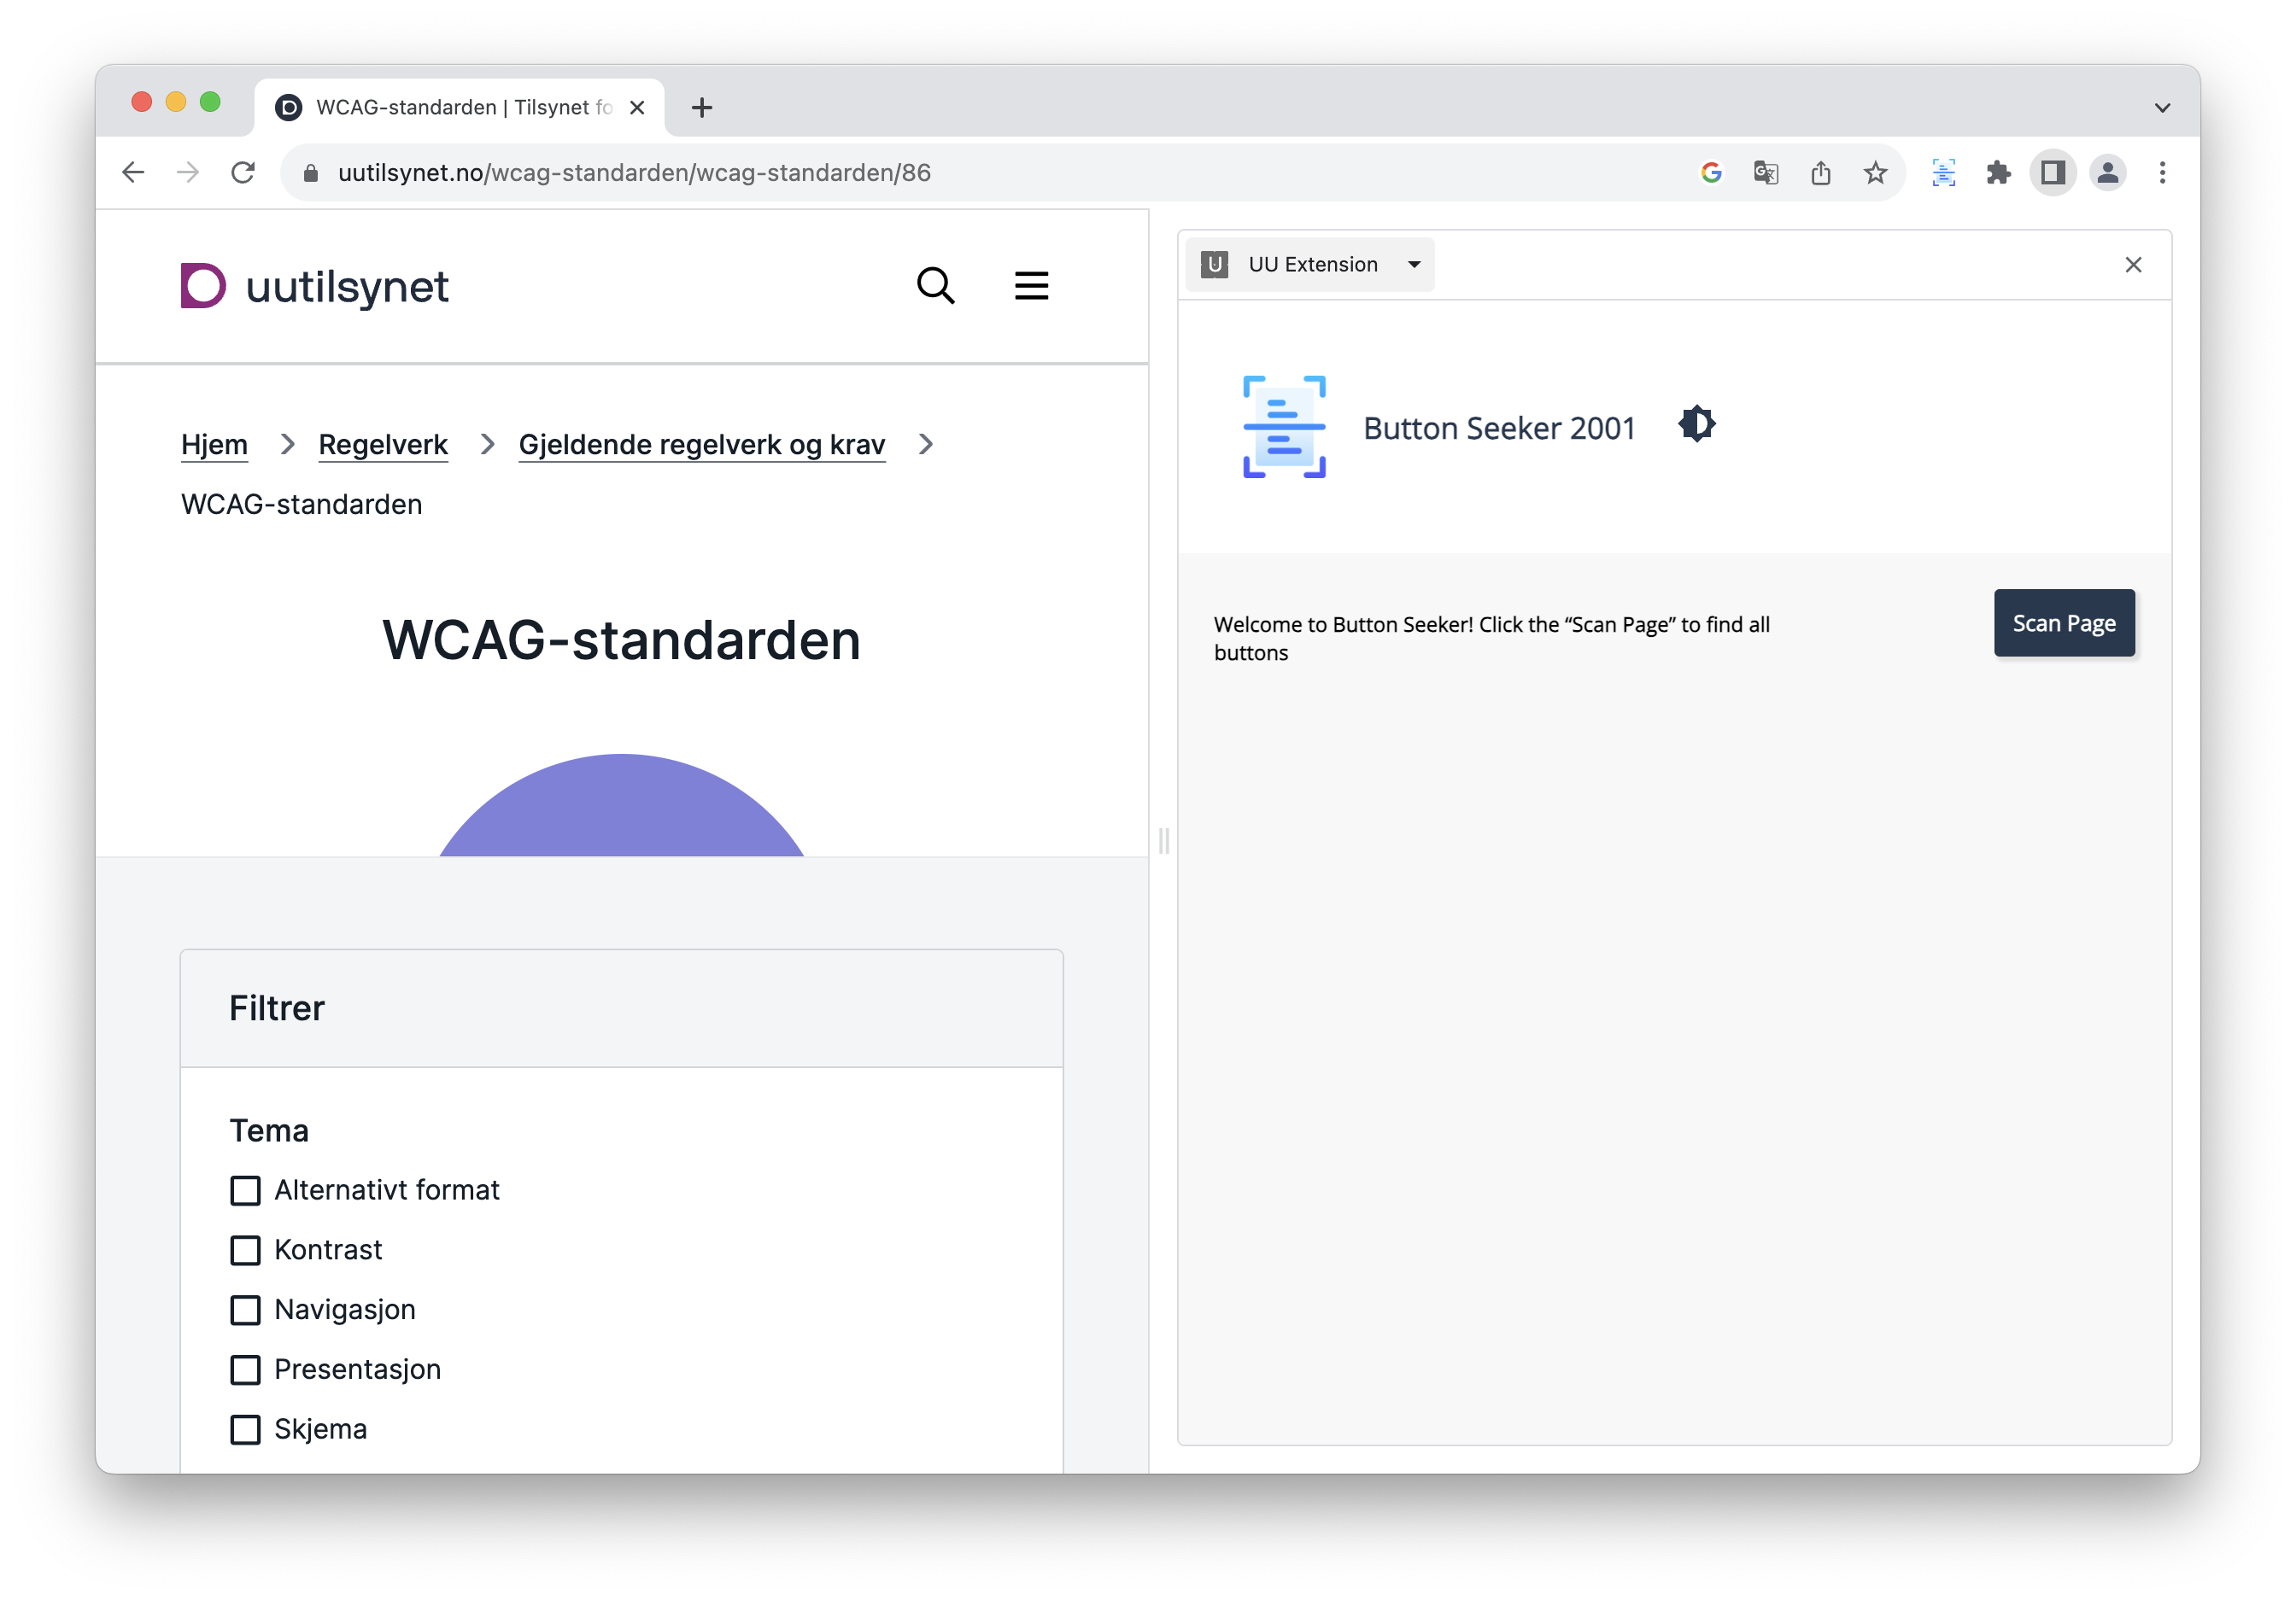This screenshot has height=1600, width=2296.
Task: Check the Alternativt format checkbox
Action: [245, 1190]
